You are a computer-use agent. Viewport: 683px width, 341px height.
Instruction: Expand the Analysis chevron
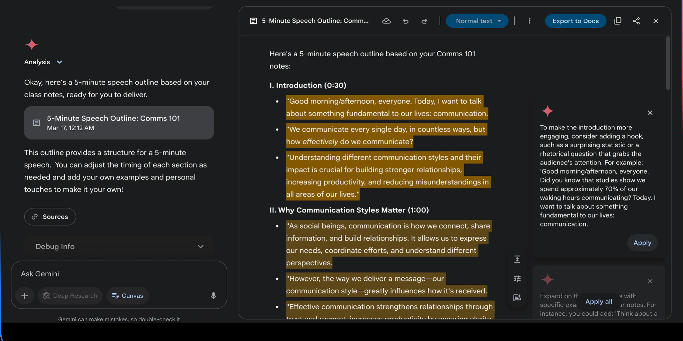point(60,62)
